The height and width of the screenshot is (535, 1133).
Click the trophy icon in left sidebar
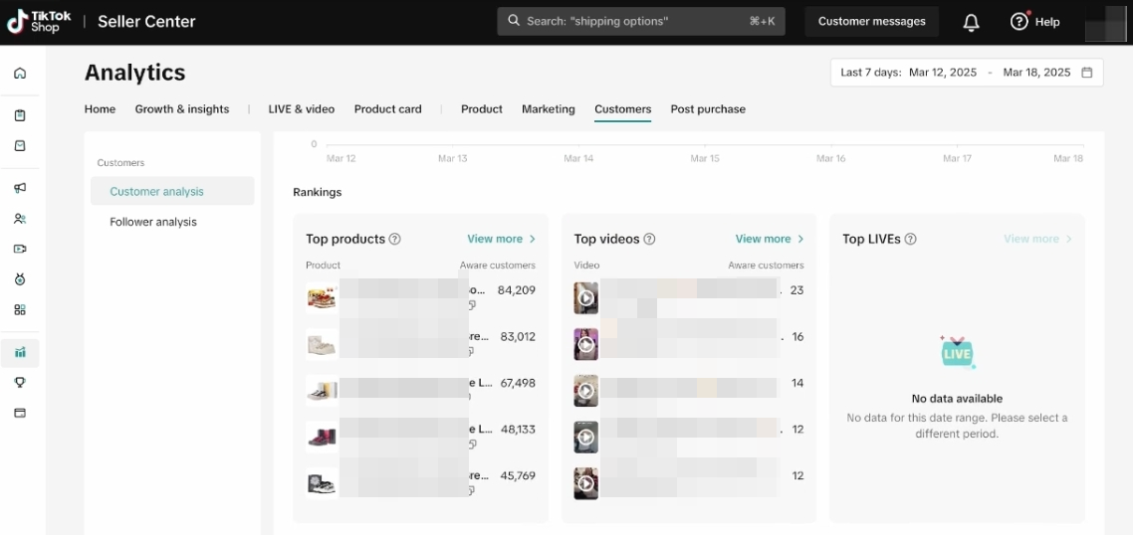[20, 383]
